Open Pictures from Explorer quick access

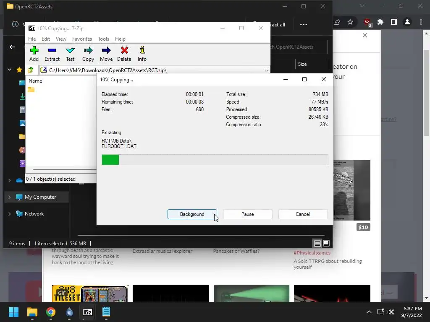22,123
